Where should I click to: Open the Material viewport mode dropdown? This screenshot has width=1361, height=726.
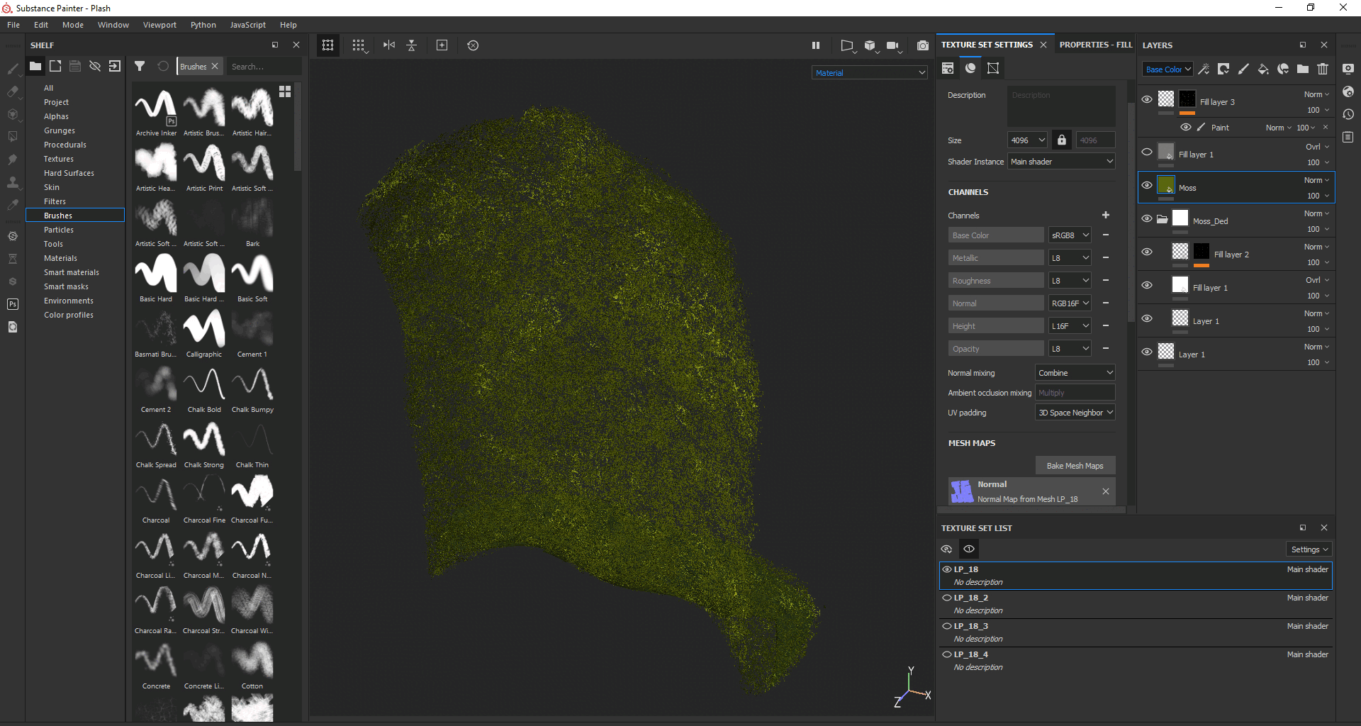869,72
